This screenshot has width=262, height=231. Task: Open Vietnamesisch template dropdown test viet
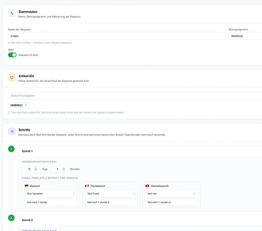pos(172,194)
